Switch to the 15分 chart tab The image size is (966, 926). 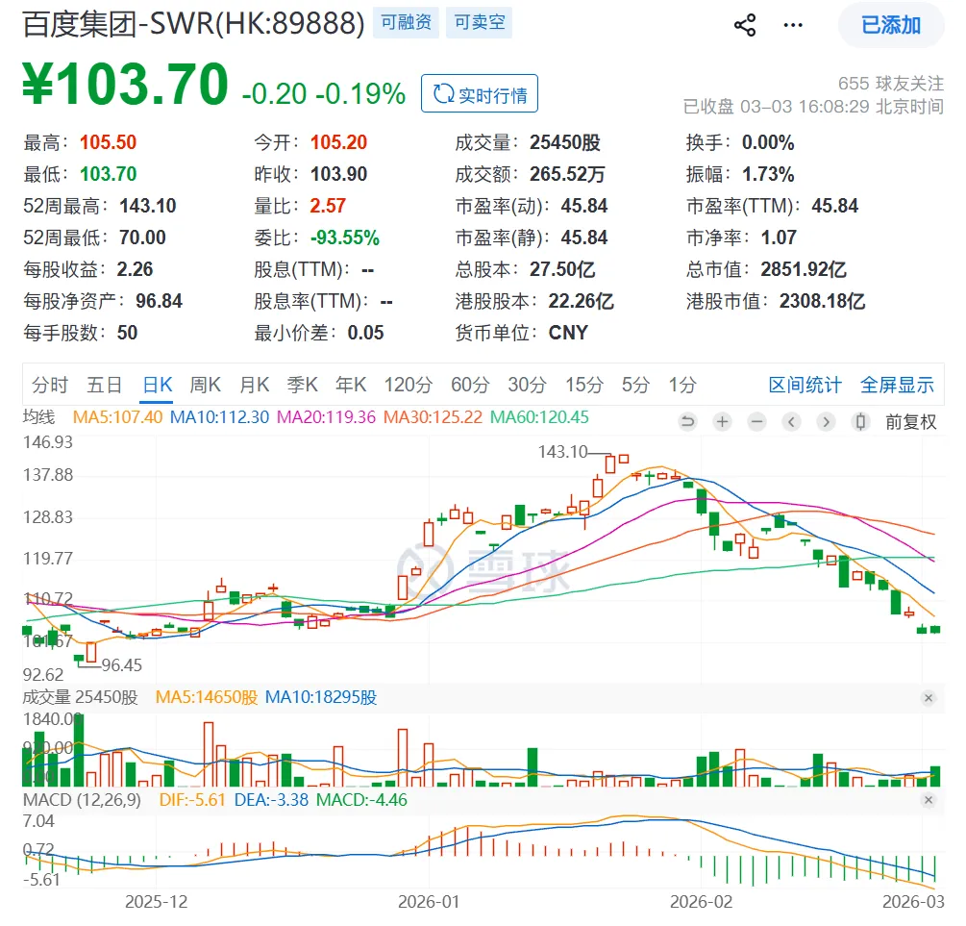pyautogui.click(x=584, y=385)
